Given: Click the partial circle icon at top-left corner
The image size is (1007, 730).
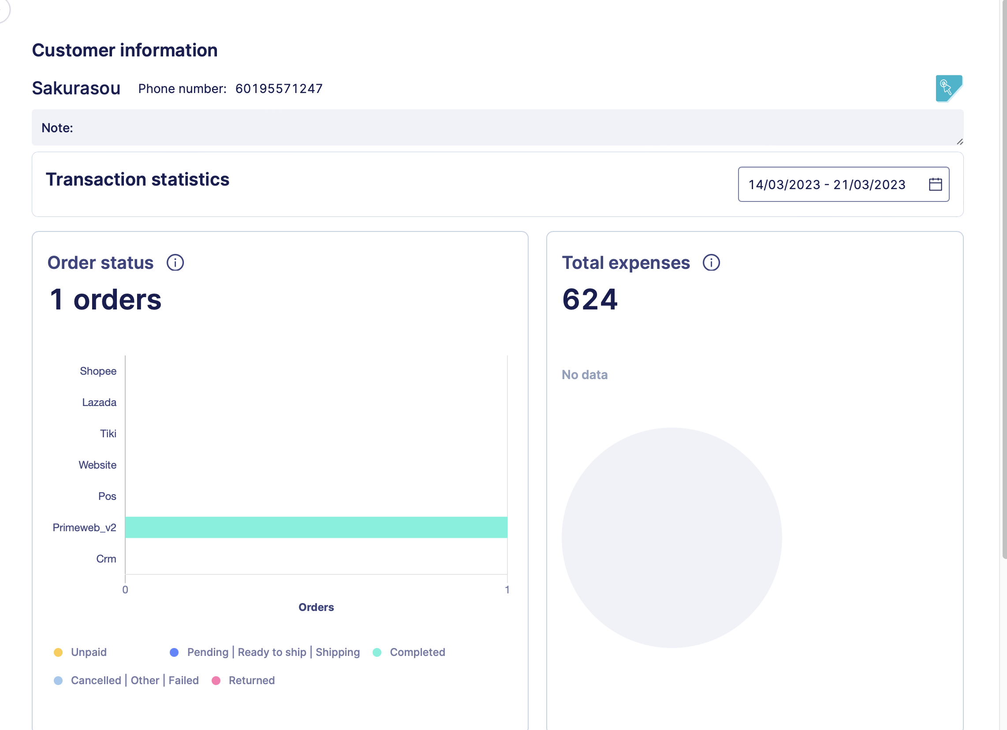Looking at the screenshot, I should coord(4,9).
